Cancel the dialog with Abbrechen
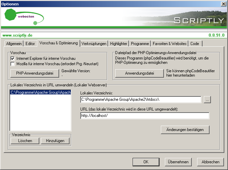The height and width of the screenshot is (170, 228). [211, 162]
